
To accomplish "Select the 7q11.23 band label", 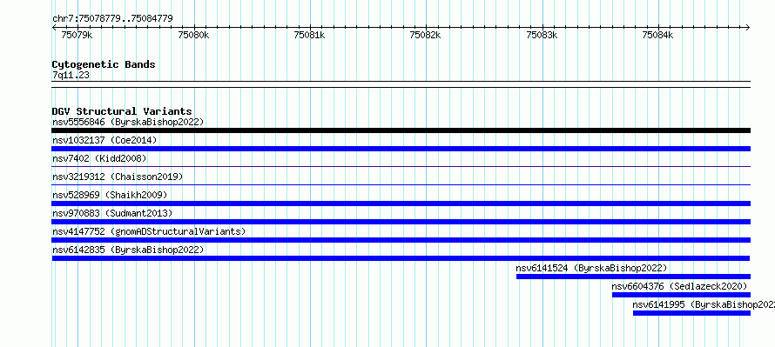I will pos(71,75).
